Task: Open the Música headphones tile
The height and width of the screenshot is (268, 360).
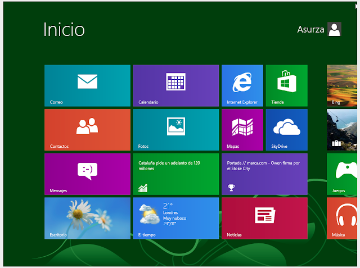Action: pyautogui.click(x=342, y=218)
